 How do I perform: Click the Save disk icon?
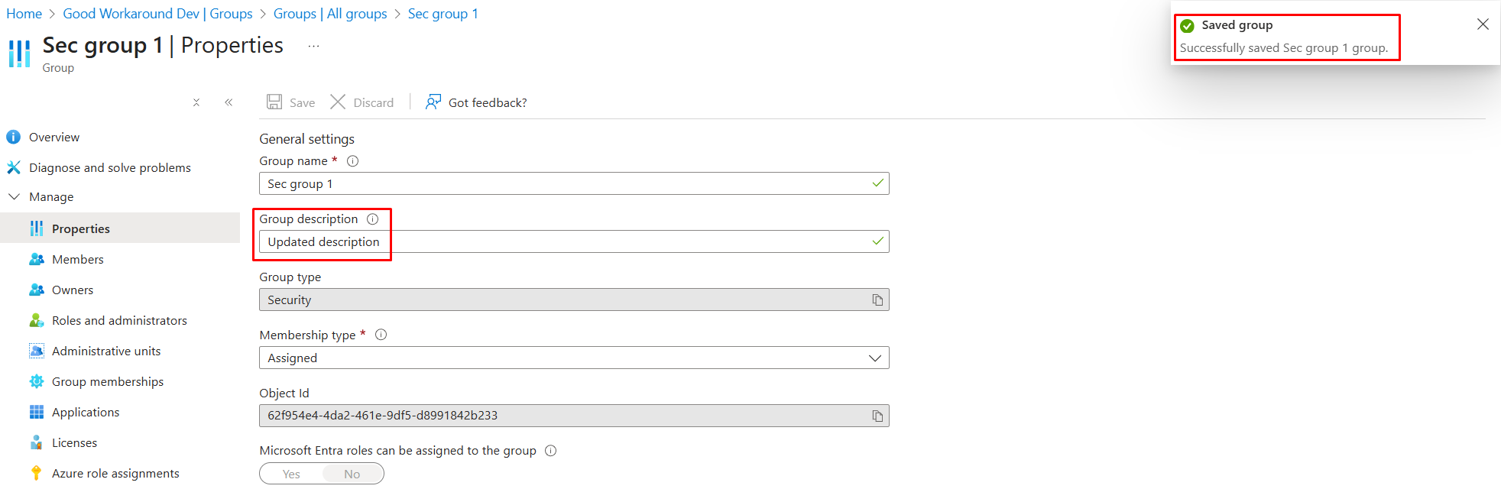274,102
